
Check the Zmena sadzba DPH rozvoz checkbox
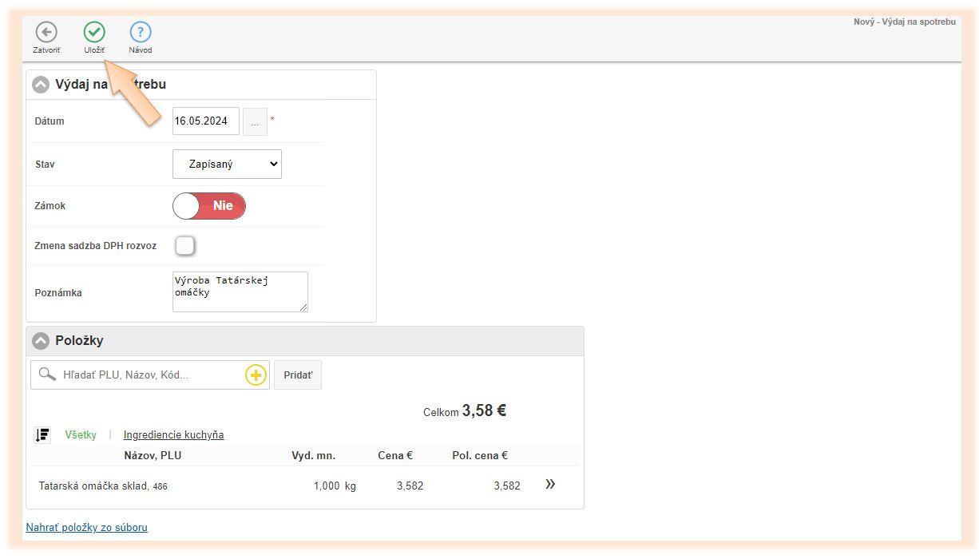185,246
